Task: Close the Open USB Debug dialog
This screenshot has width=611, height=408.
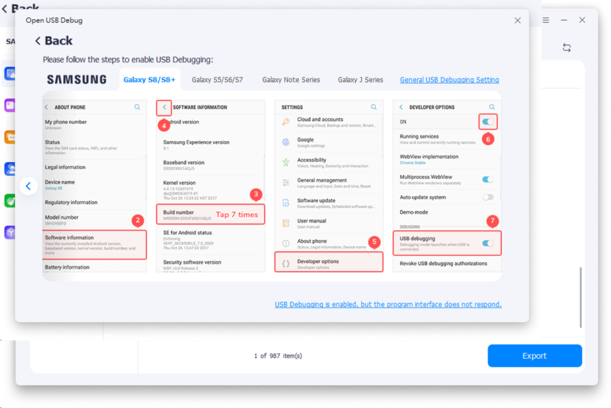Action: coord(517,20)
